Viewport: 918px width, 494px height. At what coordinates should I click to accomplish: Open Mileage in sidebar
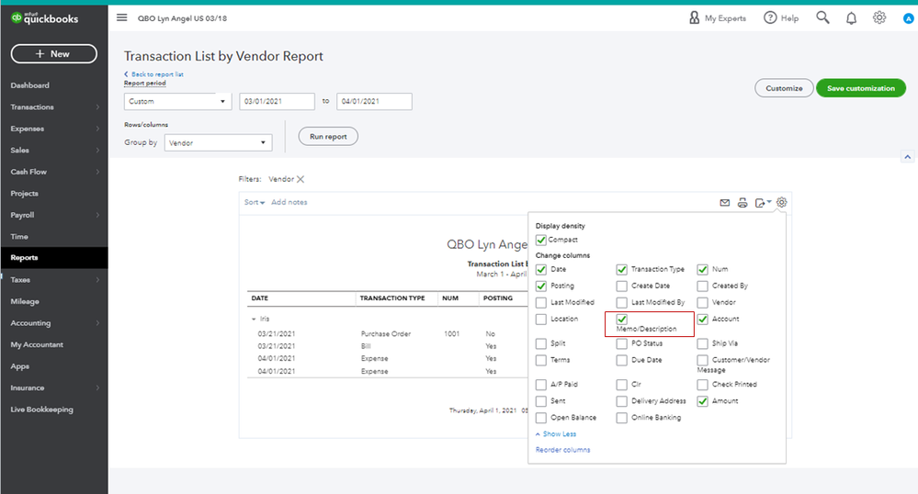[25, 301]
